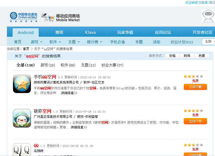
Task: Expand the 主题 dropdown menu
Action: (74, 42)
